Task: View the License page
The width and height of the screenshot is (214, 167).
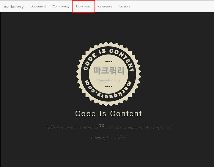Action: click(125, 6)
